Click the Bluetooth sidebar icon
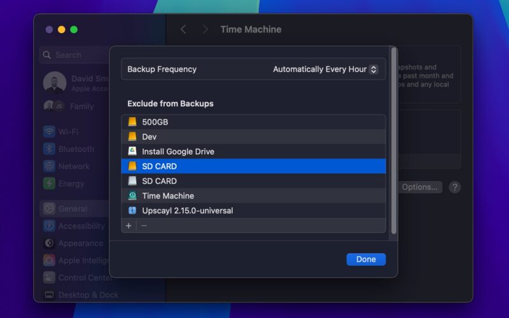The image size is (509, 318). pos(50,149)
